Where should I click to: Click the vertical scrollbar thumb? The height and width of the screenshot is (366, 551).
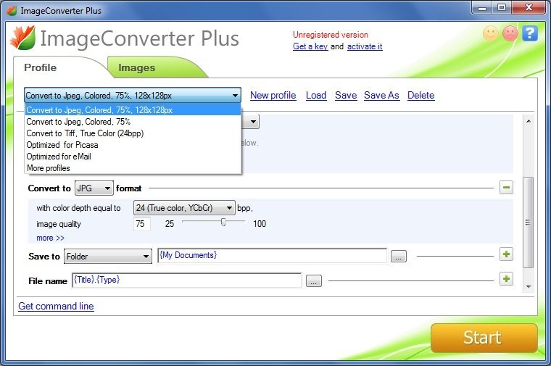[528, 222]
